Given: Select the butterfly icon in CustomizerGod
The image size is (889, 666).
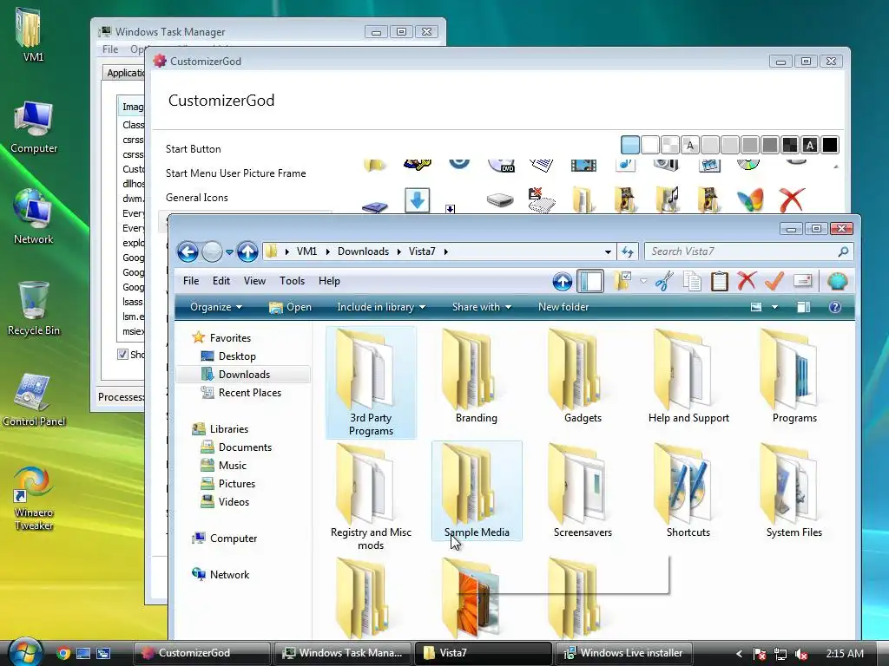Looking at the screenshot, I should 749,200.
